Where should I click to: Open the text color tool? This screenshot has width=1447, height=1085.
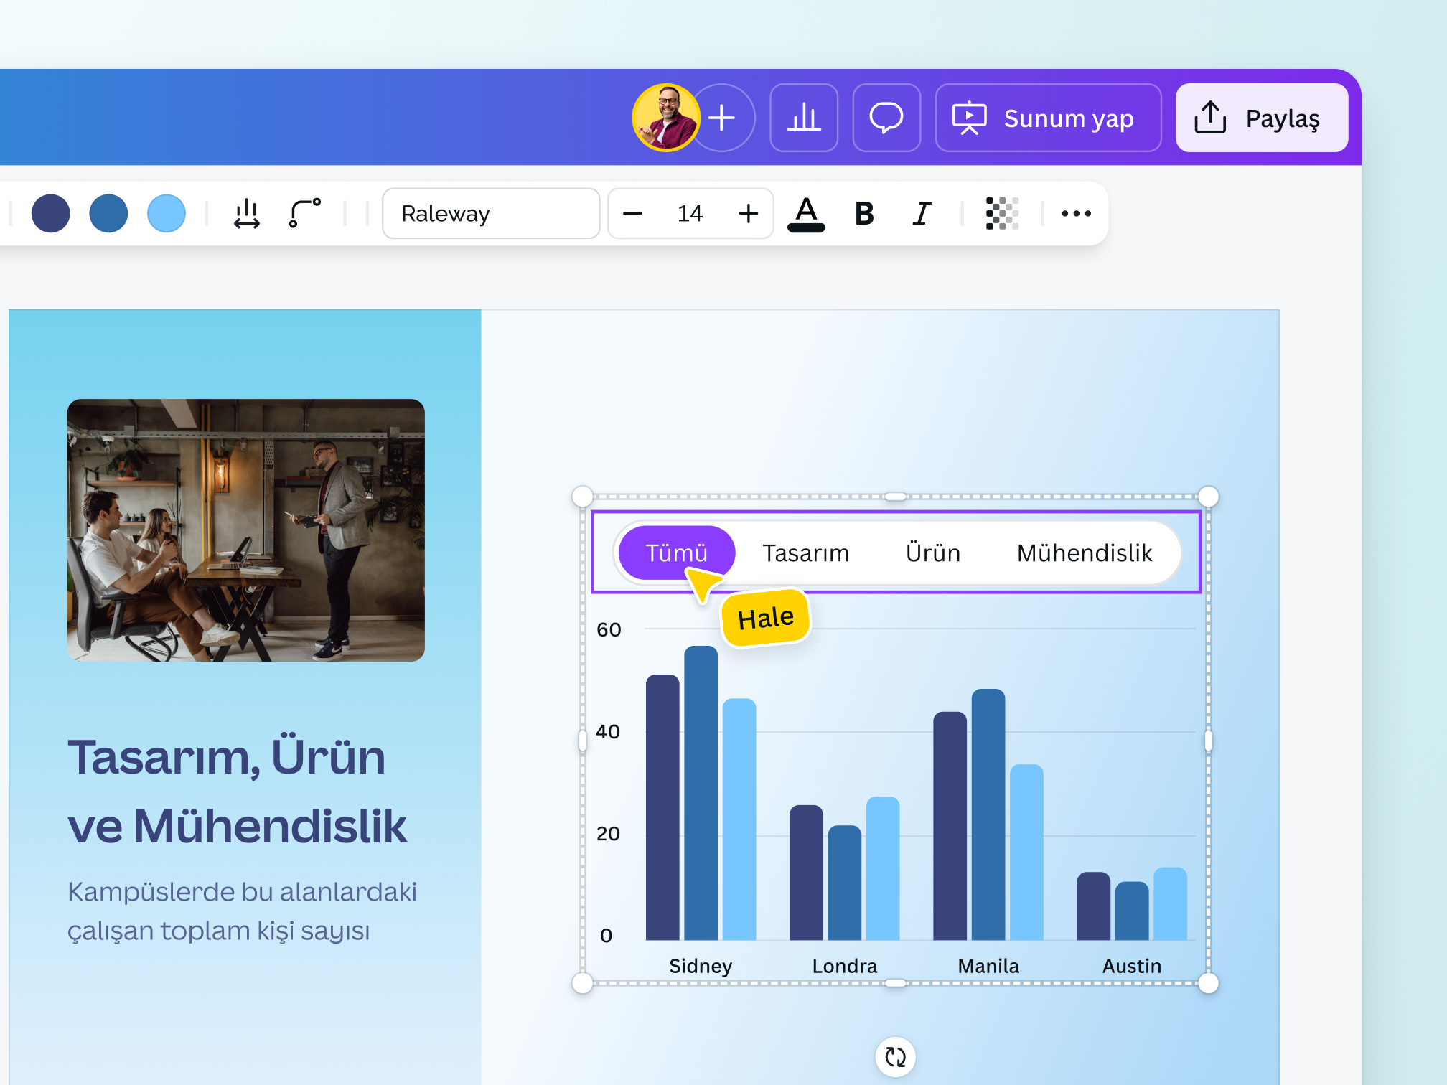tap(806, 214)
